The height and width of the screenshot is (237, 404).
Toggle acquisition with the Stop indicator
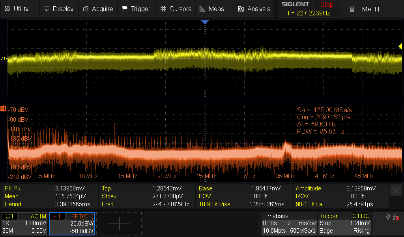click(326, 4)
